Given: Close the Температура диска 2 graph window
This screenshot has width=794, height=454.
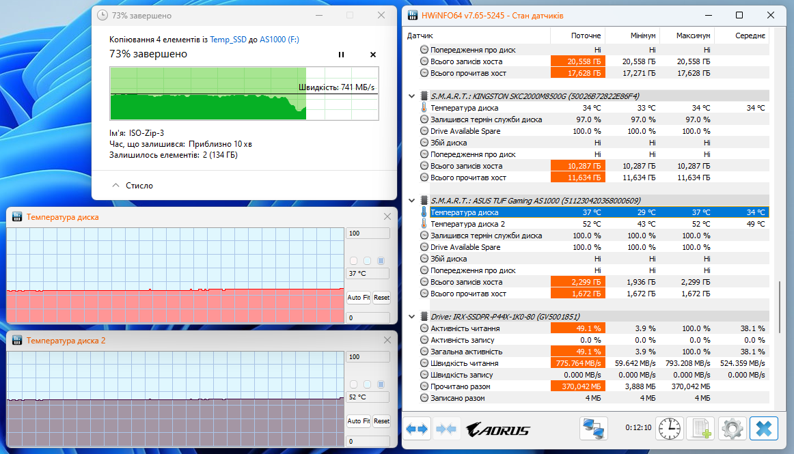Looking at the screenshot, I should coord(387,340).
